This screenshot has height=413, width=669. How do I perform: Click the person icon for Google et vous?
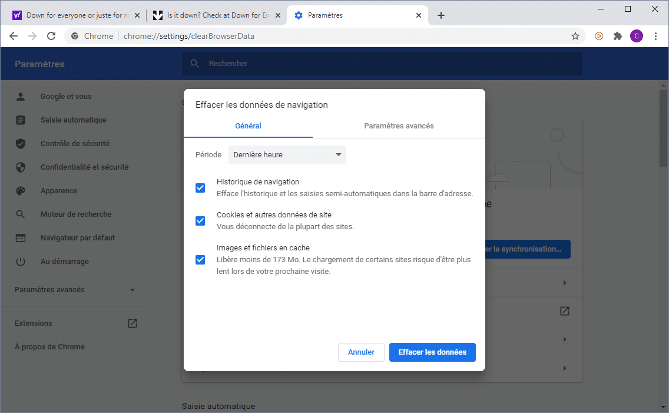[x=21, y=97]
